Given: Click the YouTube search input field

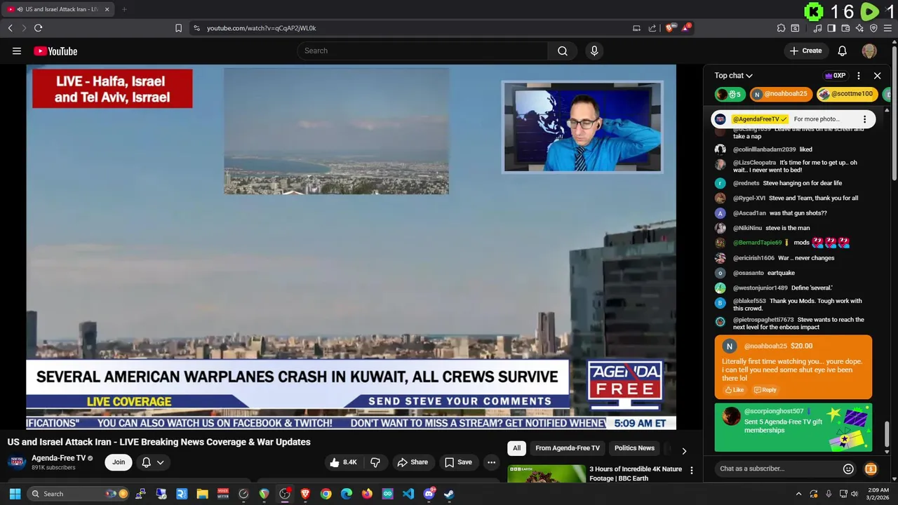Looking at the screenshot, I should click(422, 50).
